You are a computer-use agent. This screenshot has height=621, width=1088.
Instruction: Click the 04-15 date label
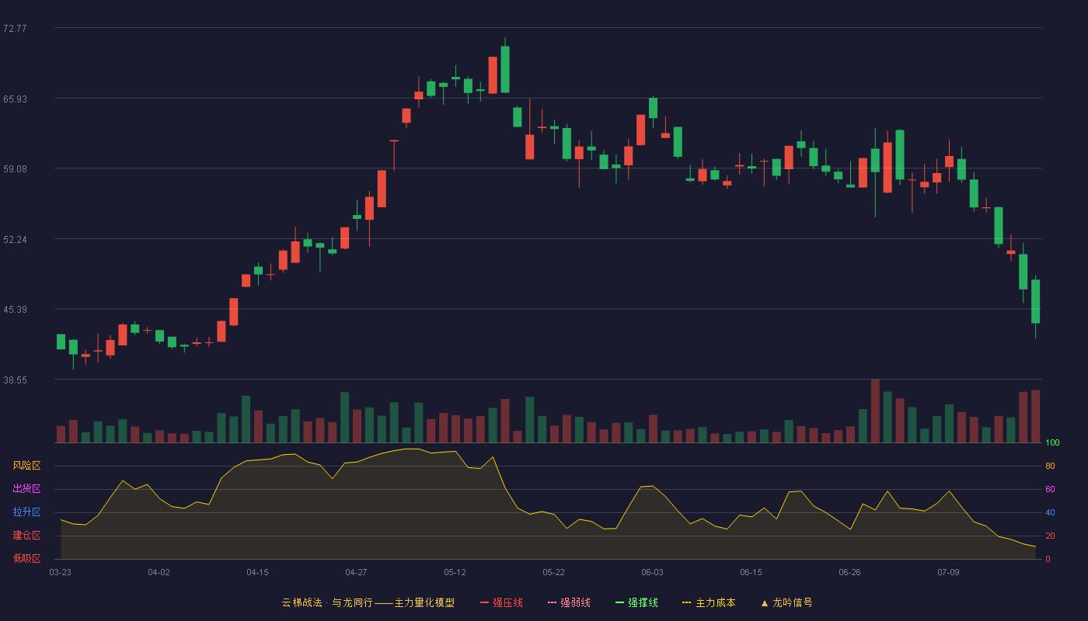[x=257, y=572]
